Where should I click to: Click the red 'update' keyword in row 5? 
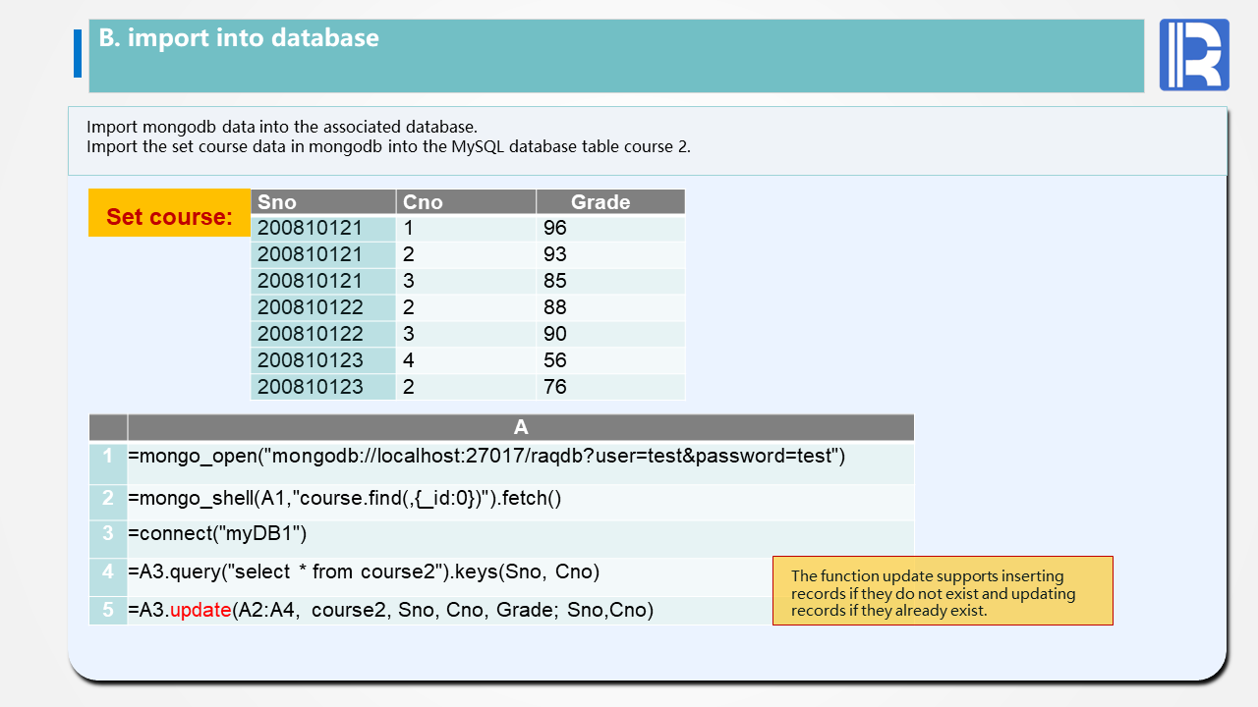pos(200,611)
